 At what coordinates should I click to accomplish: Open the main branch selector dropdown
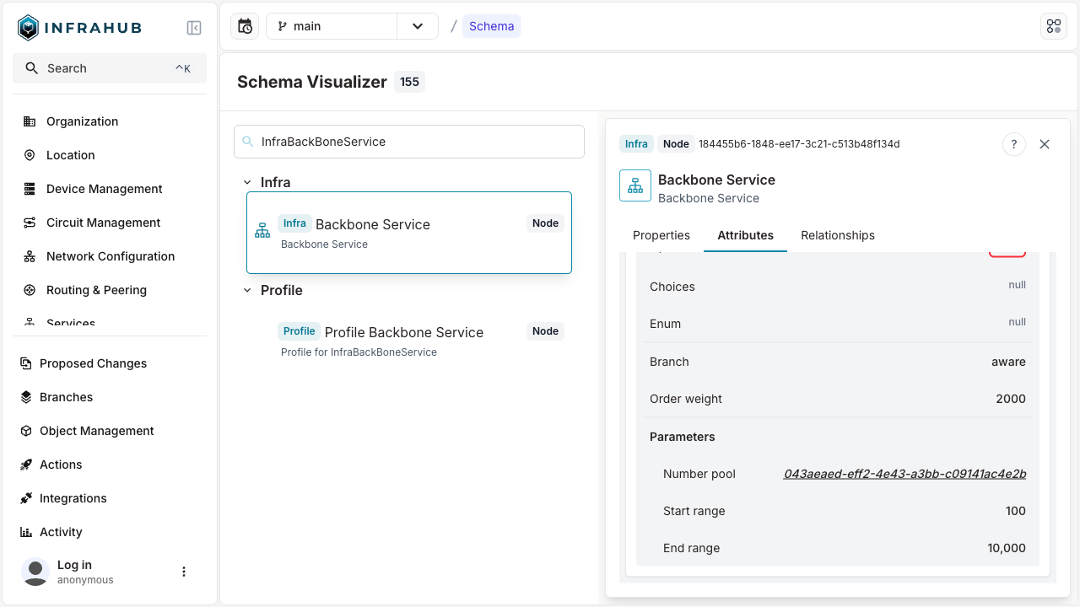[x=418, y=26]
